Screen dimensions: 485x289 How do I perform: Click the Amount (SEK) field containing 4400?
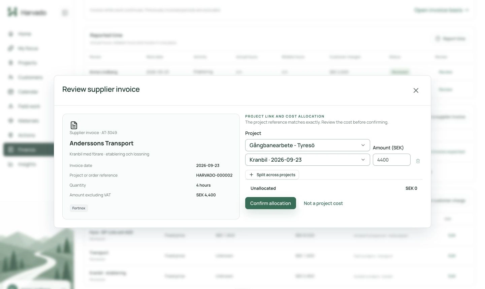click(391, 160)
